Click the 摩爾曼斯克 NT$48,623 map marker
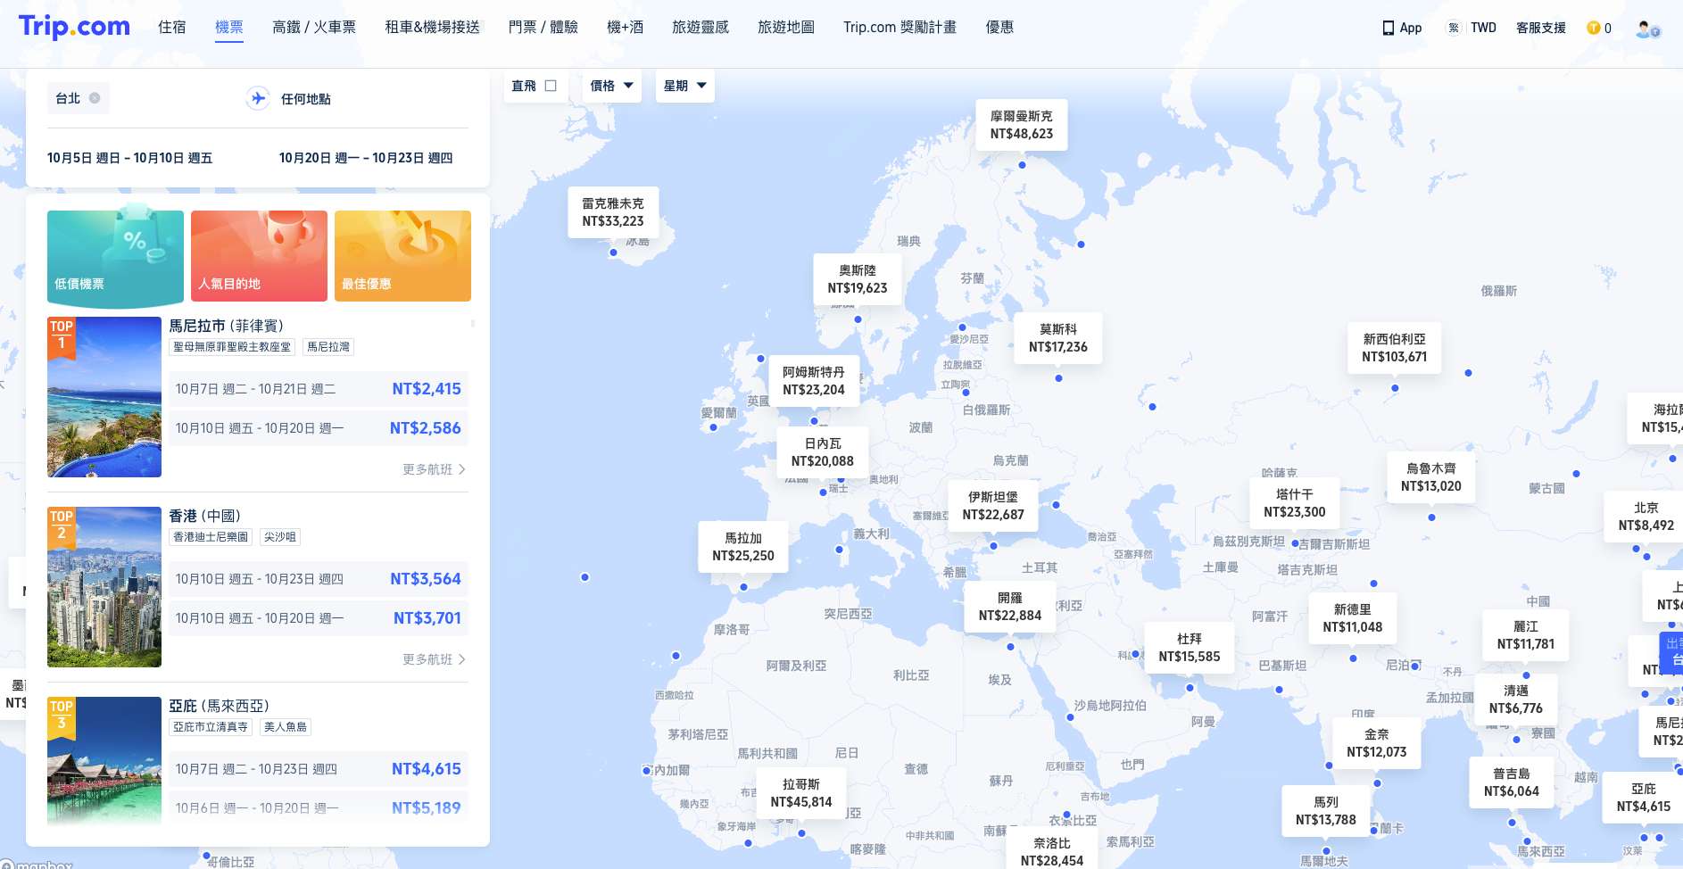This screenshot has width=1683, height=869. tap(1022, 125)
